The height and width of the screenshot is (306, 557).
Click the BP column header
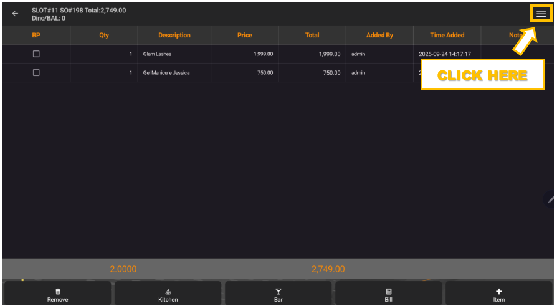[36, 36]
